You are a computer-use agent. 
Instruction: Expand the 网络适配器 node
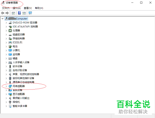tap(6, 86)
